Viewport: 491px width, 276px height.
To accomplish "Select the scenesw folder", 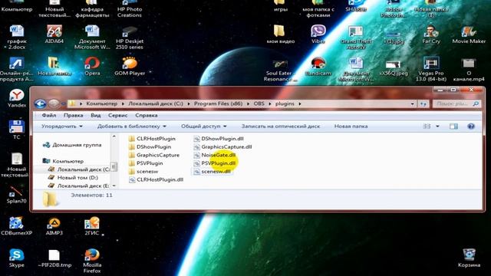I will tap(143, 171).
